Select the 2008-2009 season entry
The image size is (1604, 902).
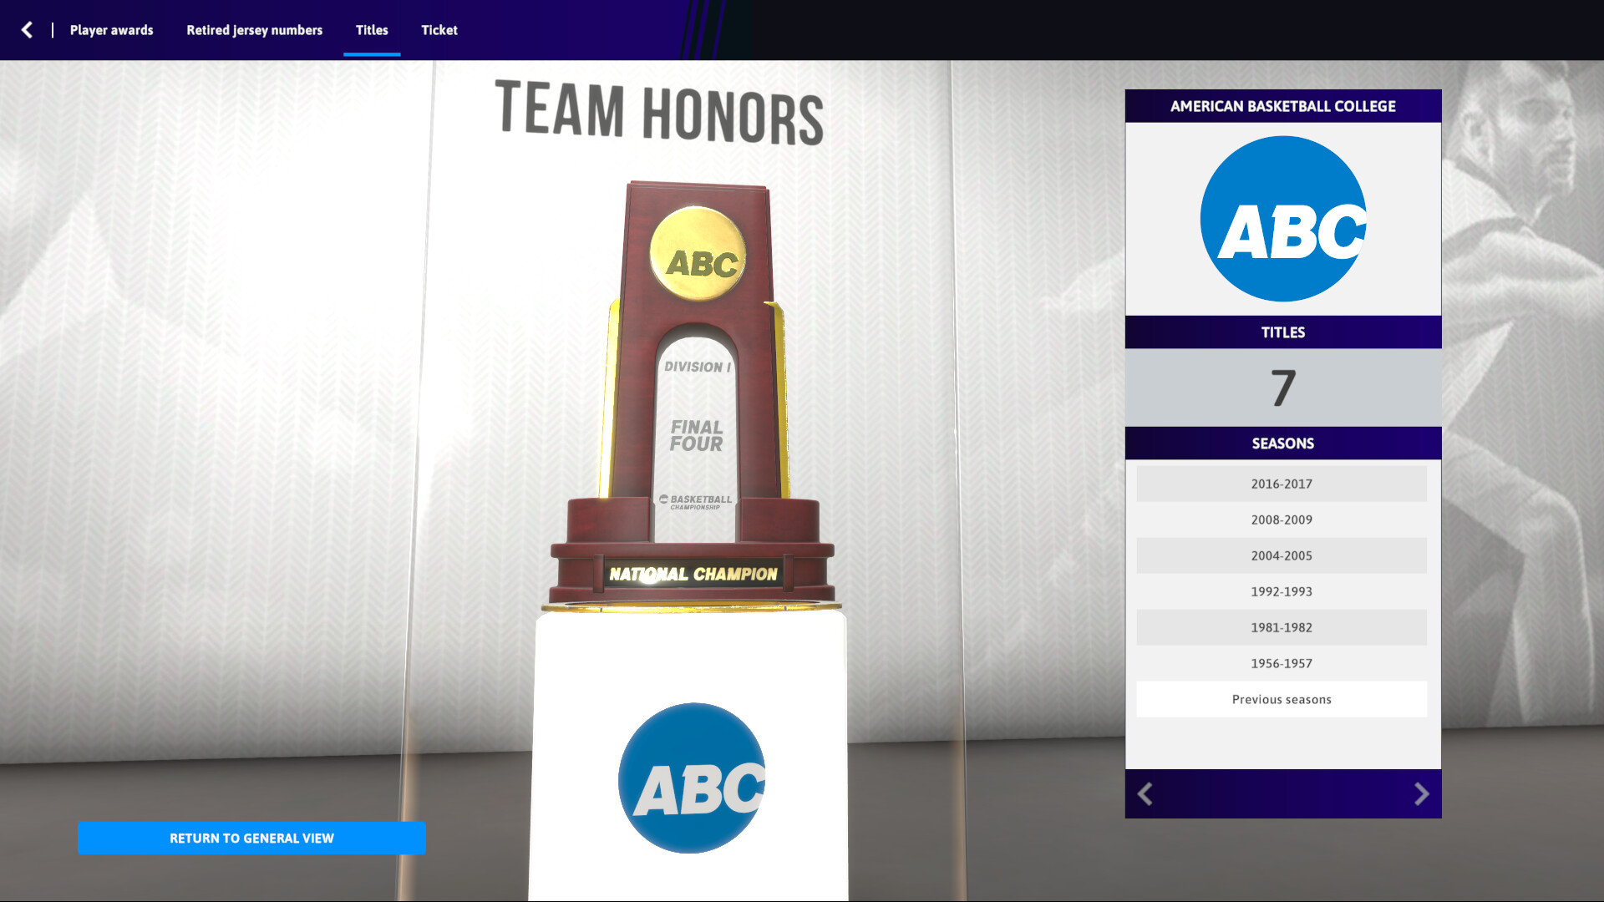pyautogui.click(x=1282, y=519)
